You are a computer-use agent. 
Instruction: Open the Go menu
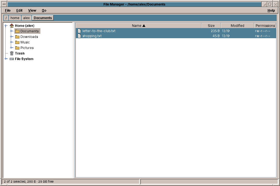tap(44, 11)
